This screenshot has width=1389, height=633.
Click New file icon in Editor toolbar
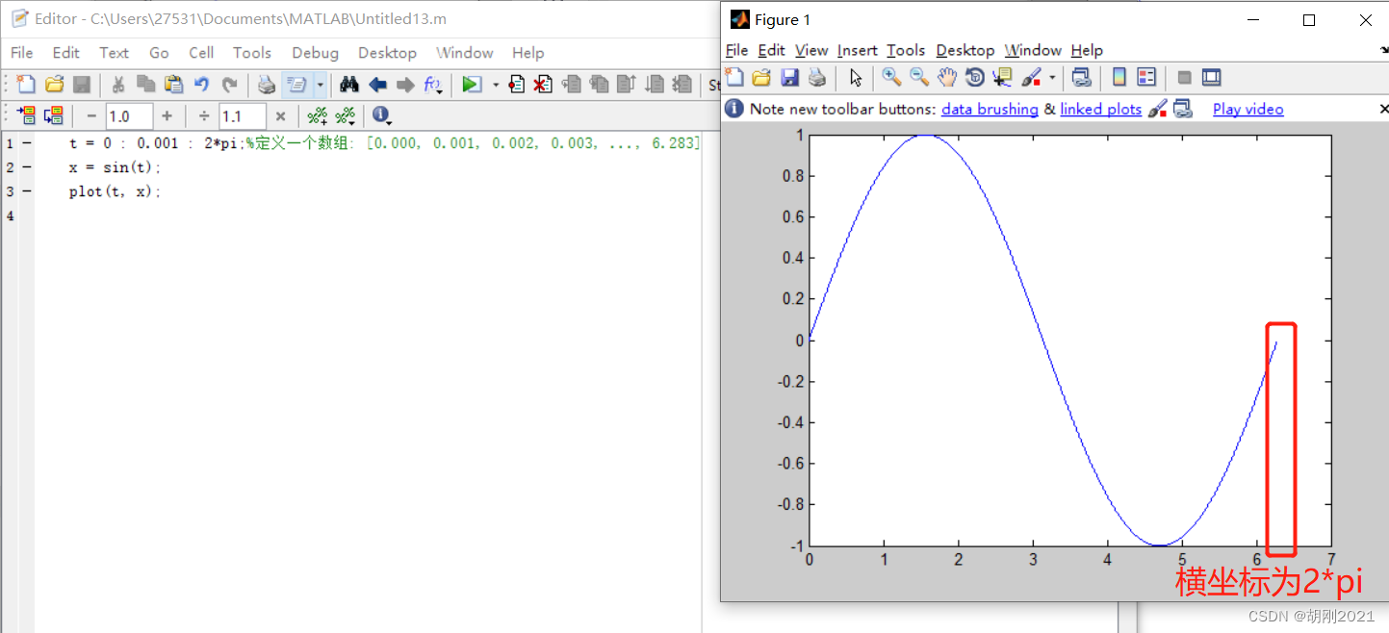[x=27, y=85]
